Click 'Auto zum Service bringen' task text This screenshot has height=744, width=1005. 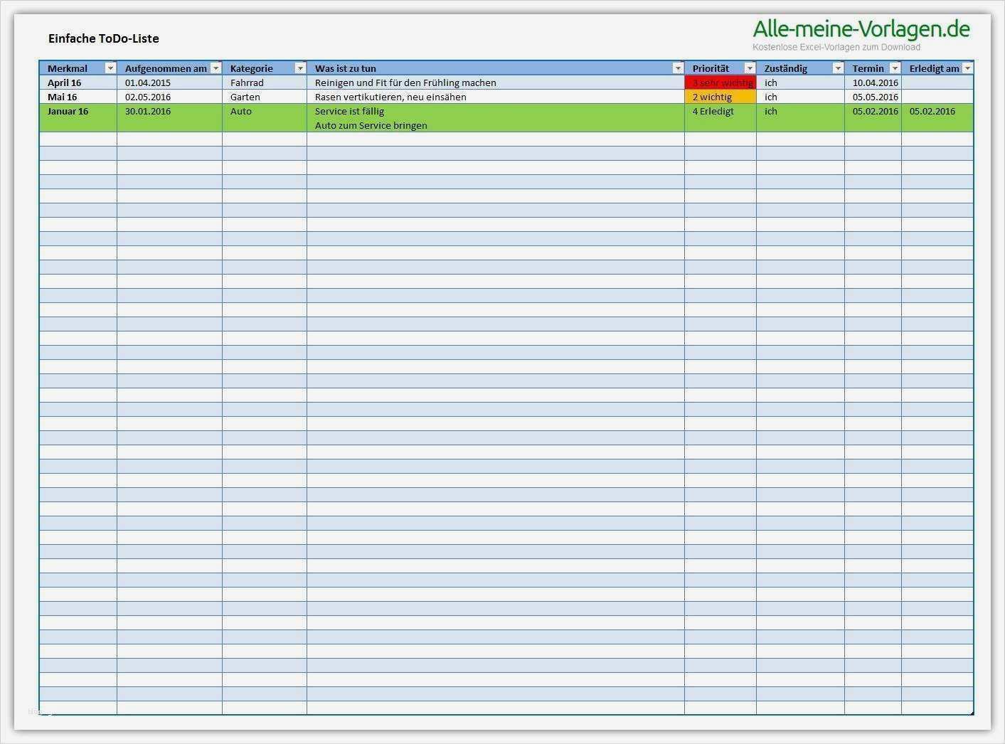pyautogui.click(x=371, y=125)
